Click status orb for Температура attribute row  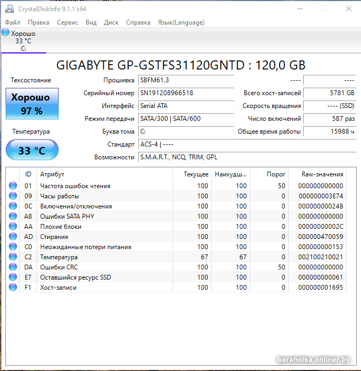point(13,257)
